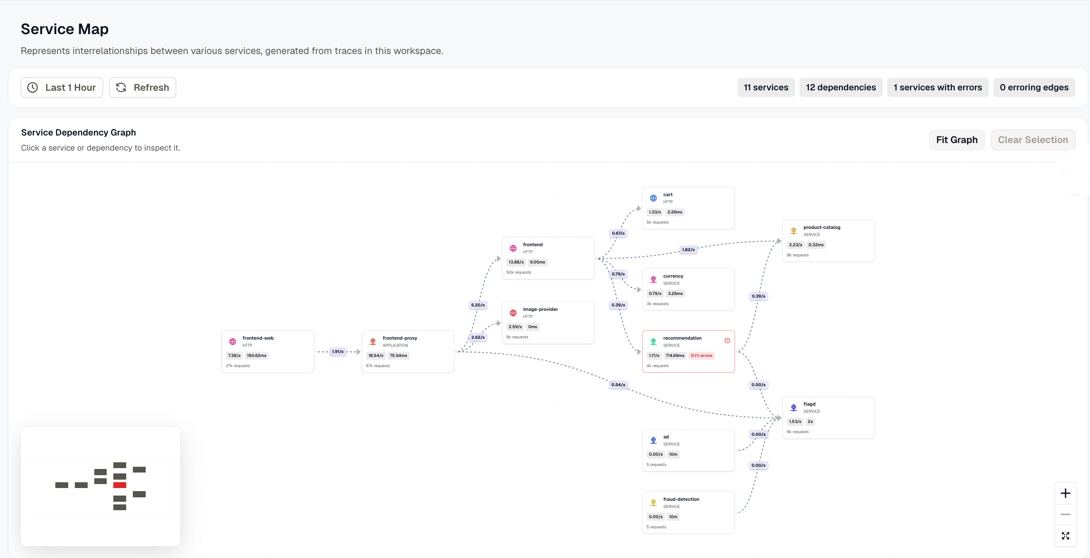Click the Fit Graph button
This screenshot has width=1090, height=558.
(957, 140)
